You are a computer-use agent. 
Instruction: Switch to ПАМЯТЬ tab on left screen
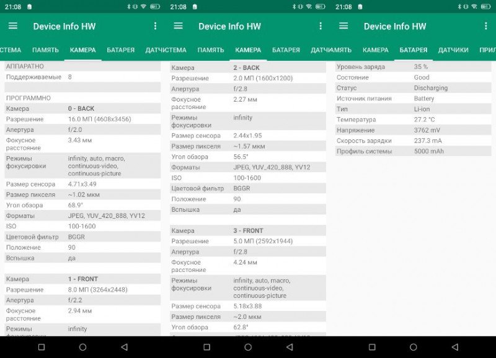(45, 50)
